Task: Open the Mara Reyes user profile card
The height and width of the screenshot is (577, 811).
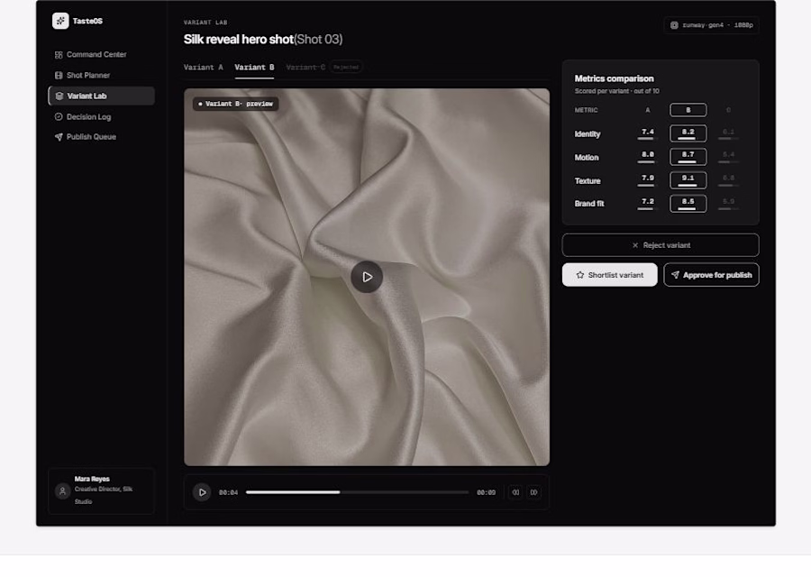Action: [101, 490]
